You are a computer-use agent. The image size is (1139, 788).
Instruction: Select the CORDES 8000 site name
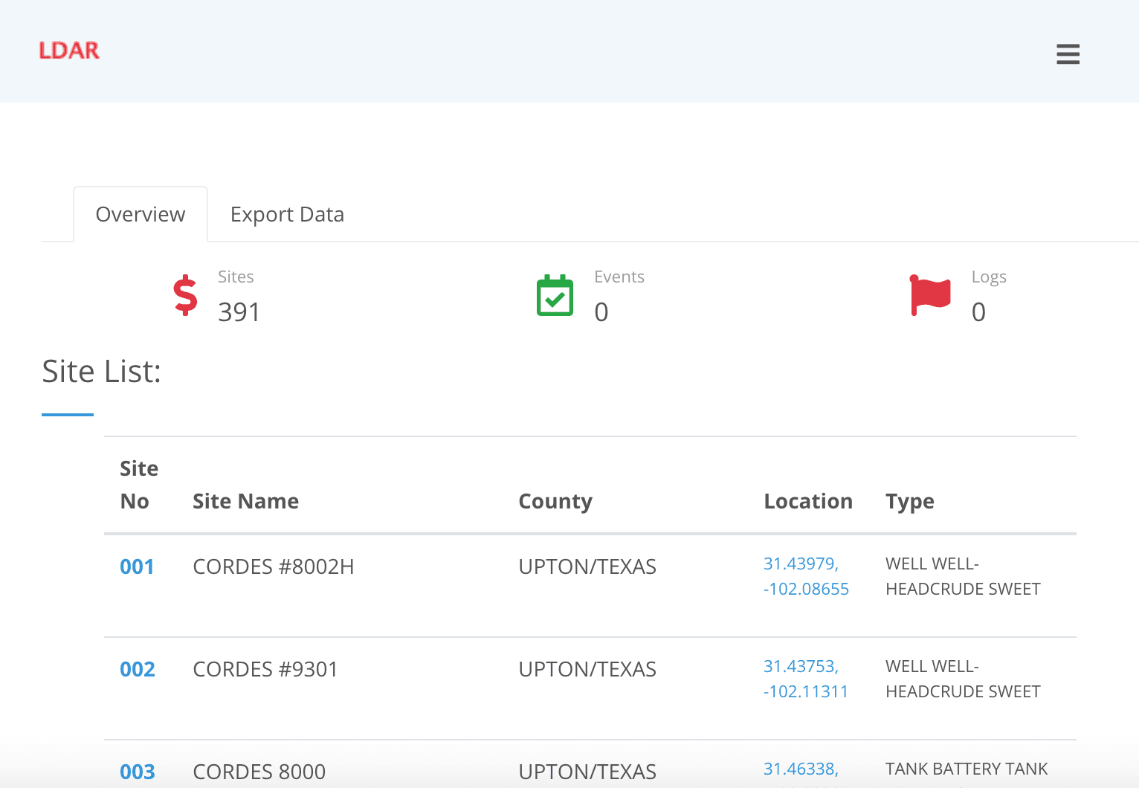pyautogui.click(x=259, y=772)
